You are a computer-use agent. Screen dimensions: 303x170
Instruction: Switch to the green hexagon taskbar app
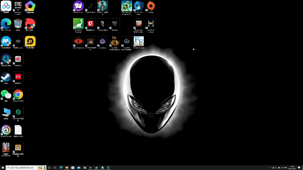(108, 168)
